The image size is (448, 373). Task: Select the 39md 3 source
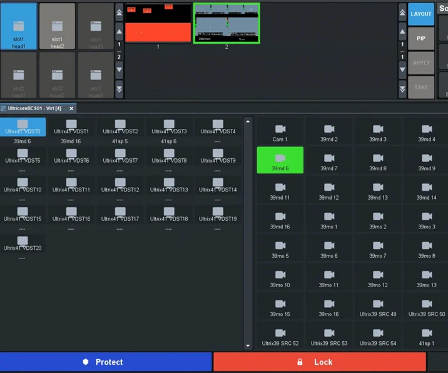(x=378, y=131)
